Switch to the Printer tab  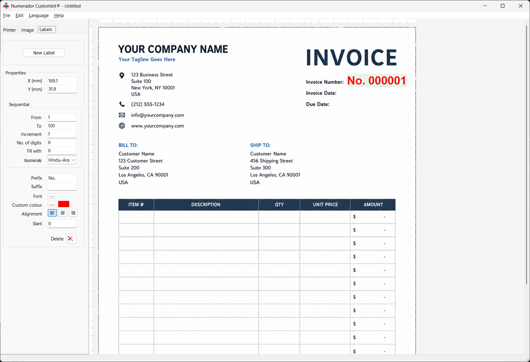(x=10, y=30)
